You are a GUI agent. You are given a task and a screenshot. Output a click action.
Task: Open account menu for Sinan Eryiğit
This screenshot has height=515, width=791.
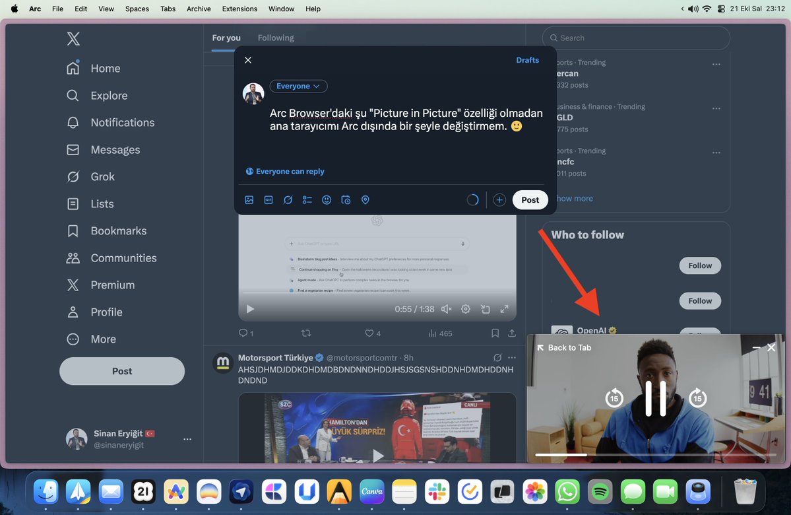point(187,439)
